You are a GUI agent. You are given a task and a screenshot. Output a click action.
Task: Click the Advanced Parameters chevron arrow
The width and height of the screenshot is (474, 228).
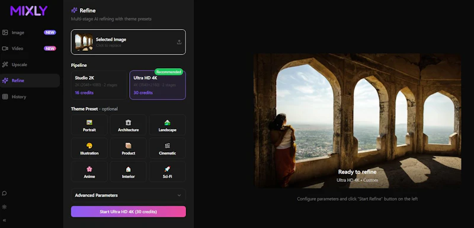179,195
